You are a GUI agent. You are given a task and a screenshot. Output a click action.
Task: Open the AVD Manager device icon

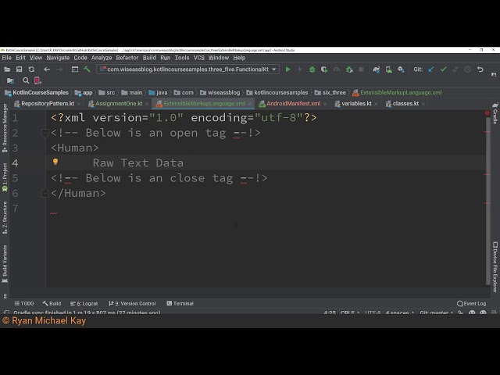[x=389, y=70]
